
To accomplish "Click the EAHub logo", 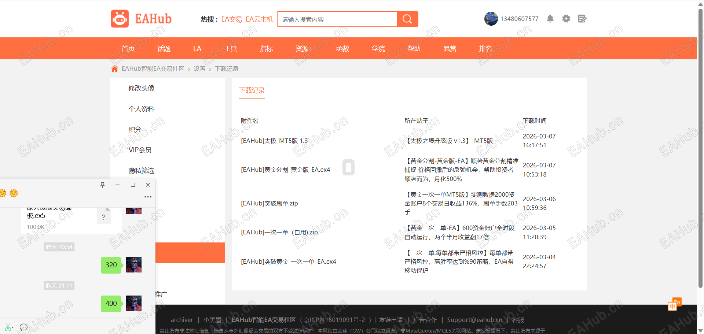I will coord(141,19).
